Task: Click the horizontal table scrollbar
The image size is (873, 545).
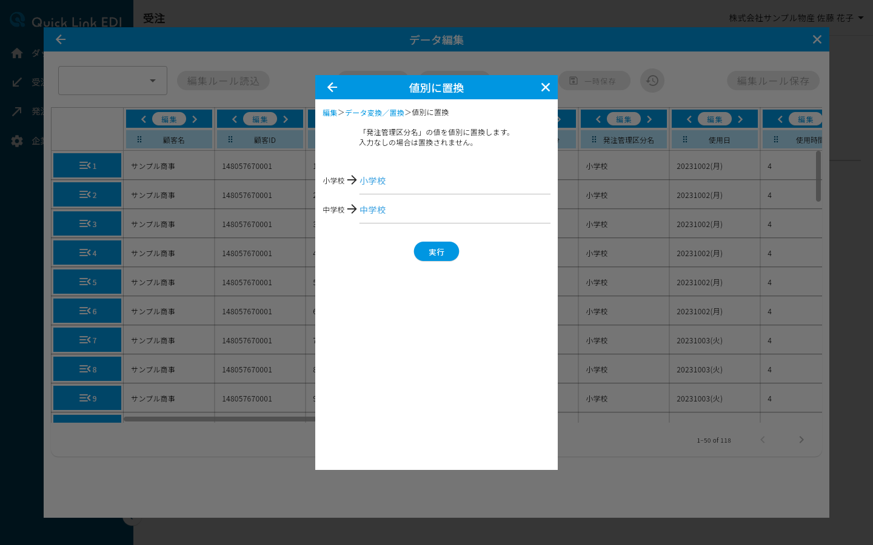Action: click(219, 418)
